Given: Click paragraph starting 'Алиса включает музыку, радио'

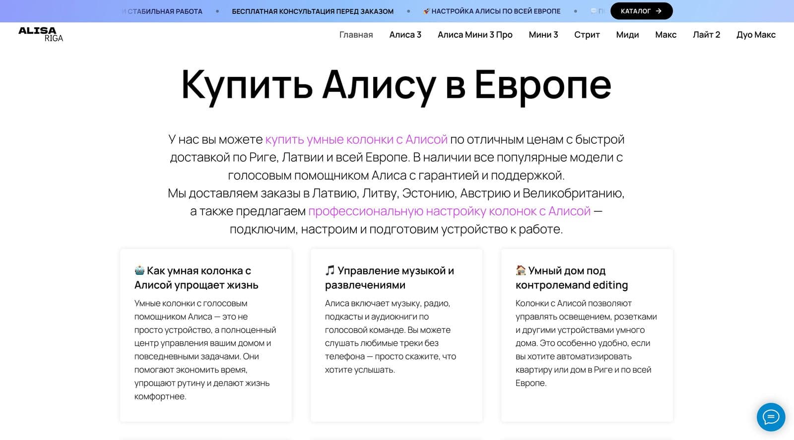Looking at the screenshot, I should coord(391,336).
